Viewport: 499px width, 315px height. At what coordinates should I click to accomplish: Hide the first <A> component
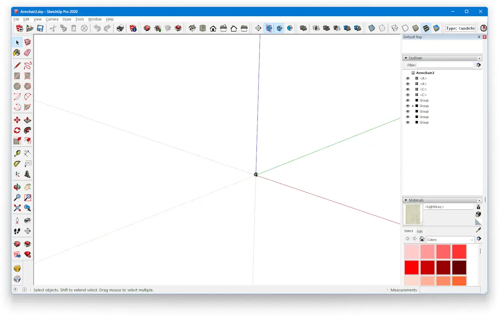click(408, 79)
